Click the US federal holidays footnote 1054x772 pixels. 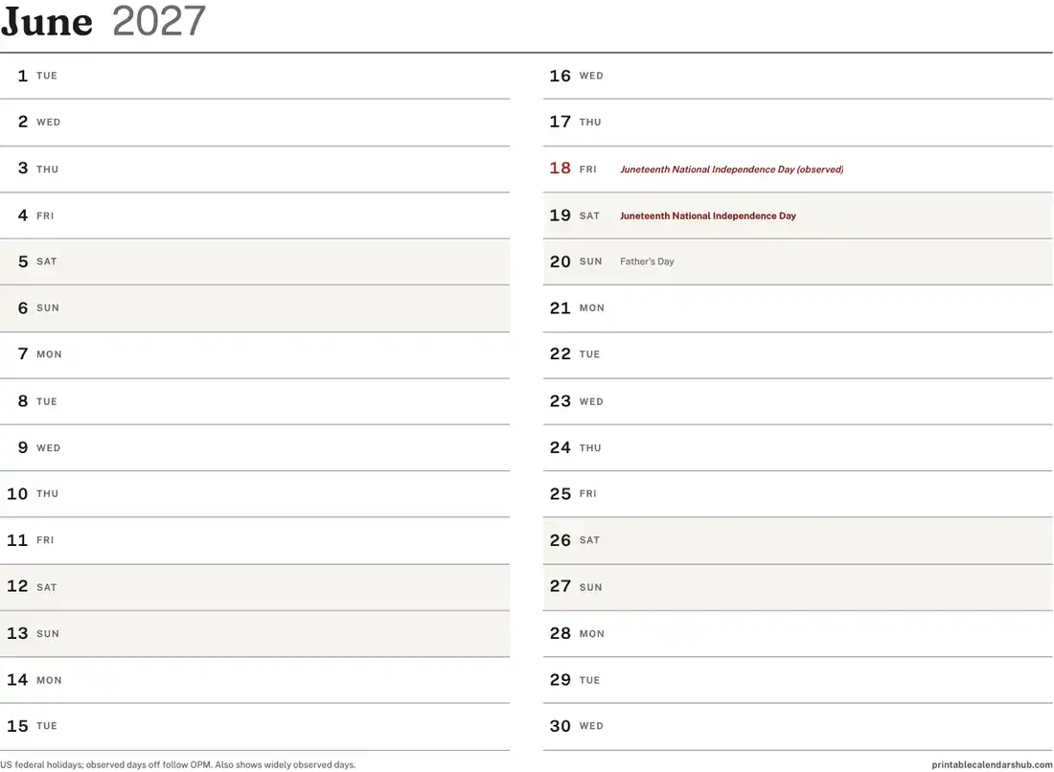point(178,764)
